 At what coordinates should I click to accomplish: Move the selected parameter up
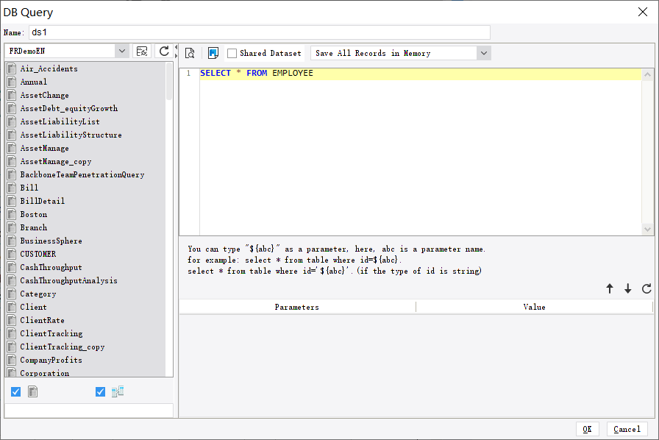pos(610,288)
